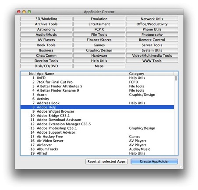
Task: Select the Air Video Server row
Action: 97,141
